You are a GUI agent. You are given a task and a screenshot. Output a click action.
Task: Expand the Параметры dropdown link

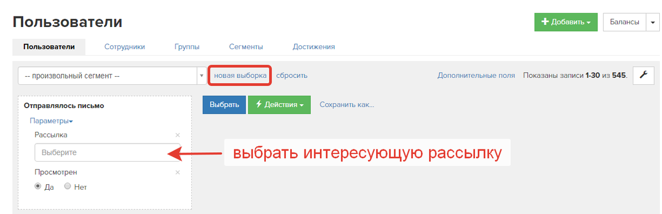[52, 121]
